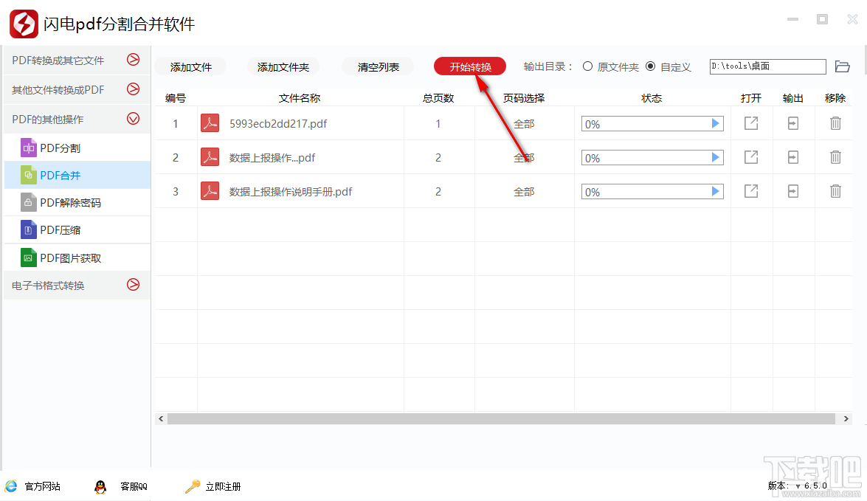Start the first file's progress with the blue arrow
867x501 pixels.
coord(715,123)
